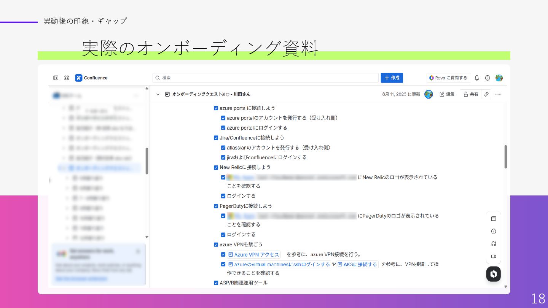Open the comments icon in the floating panel
Viewport: 548px width, 308px height.
coord(494,219)
